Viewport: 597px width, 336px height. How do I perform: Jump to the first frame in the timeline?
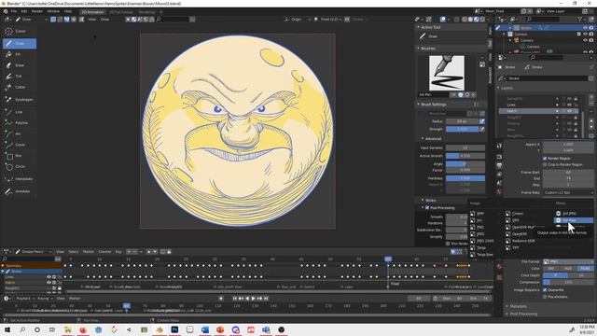pyautogui.click(x=234, y=299)
